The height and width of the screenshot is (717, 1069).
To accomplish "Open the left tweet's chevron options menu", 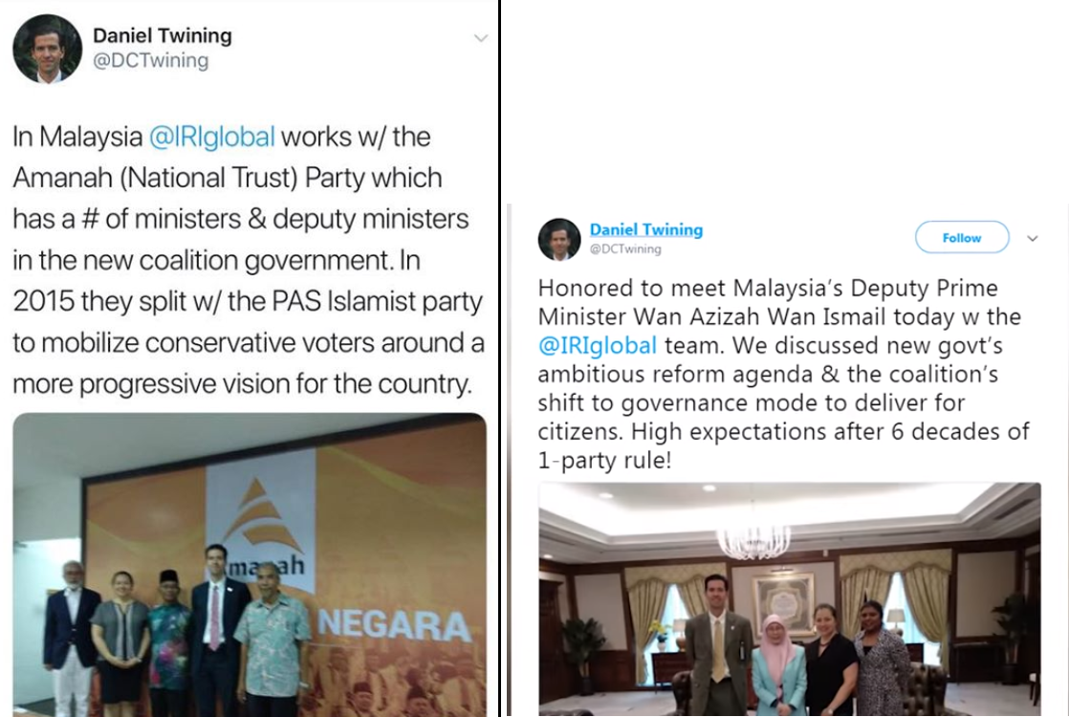I will point(481,38).
